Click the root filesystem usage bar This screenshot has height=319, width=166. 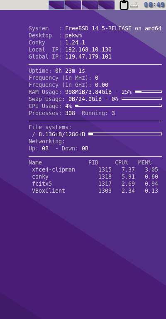click(x=125, y=134)
